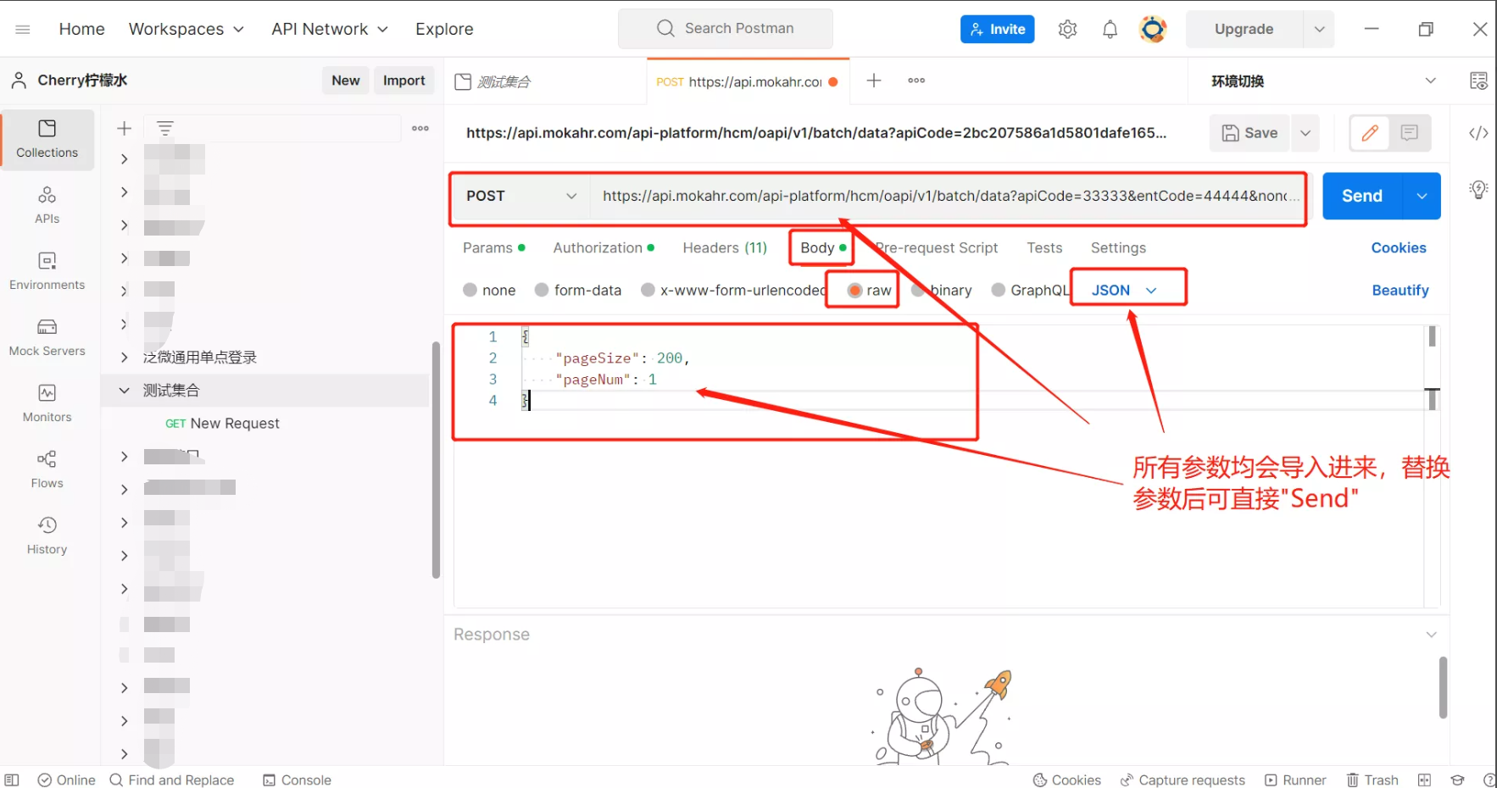This screenshot has height=788, width=1497.
Task: Open Environments in the sidebar
Action: tap(47, 271)
